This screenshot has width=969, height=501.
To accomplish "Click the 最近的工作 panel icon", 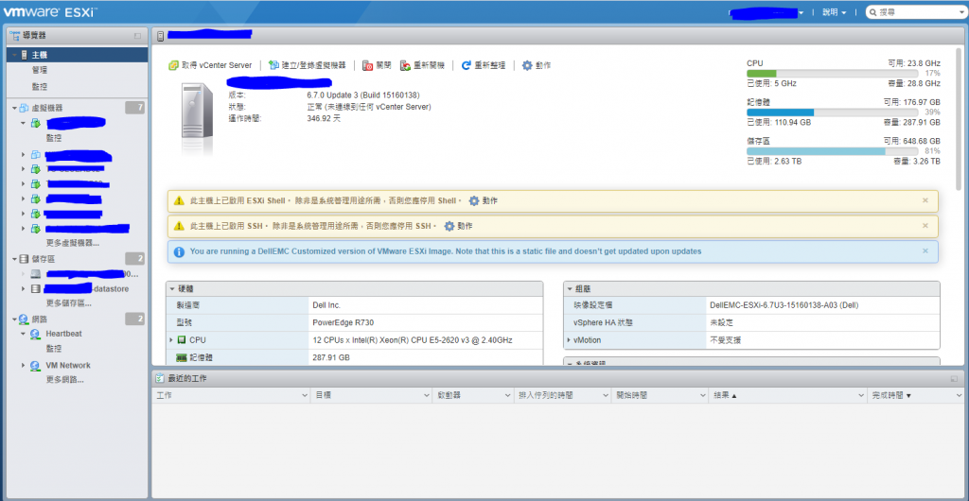I will pos(159,378).
